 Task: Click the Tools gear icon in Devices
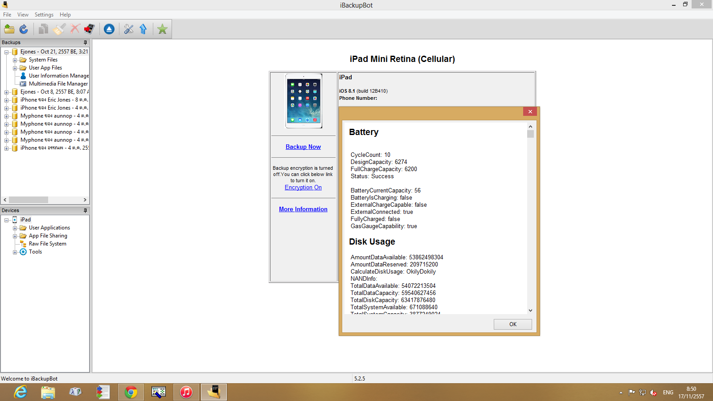click(23, 252)
